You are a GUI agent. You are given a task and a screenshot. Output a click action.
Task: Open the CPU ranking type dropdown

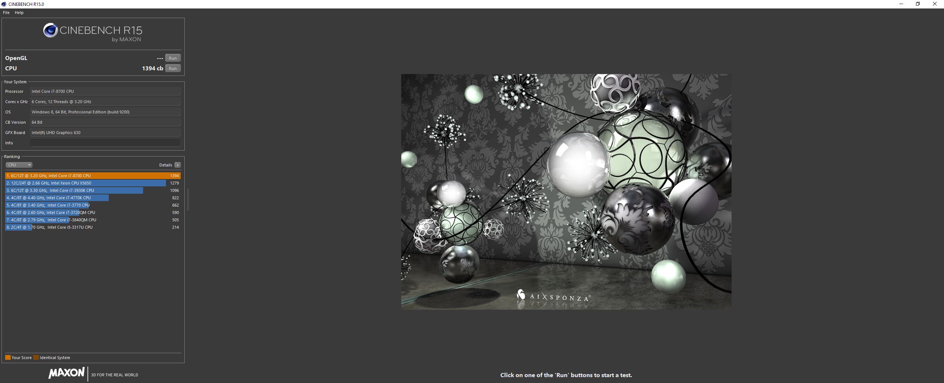tap(19, 165)
